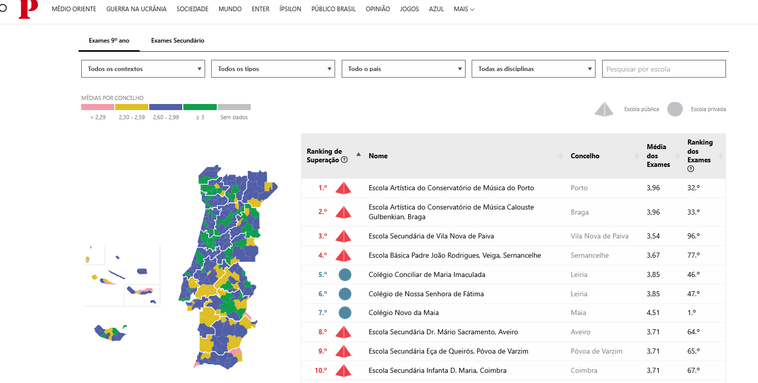The image size is (758, 383).
Task: Click the private school circle legend icon
Action: click(675, 109)
